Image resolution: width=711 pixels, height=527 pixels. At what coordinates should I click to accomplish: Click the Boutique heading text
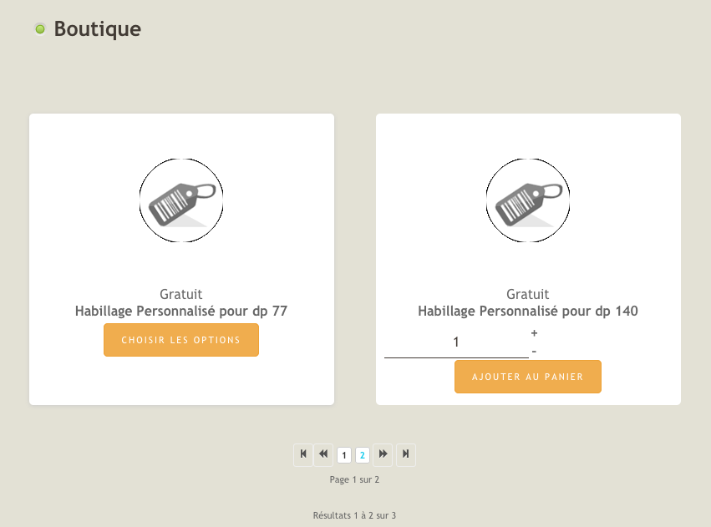click(98, 29)
